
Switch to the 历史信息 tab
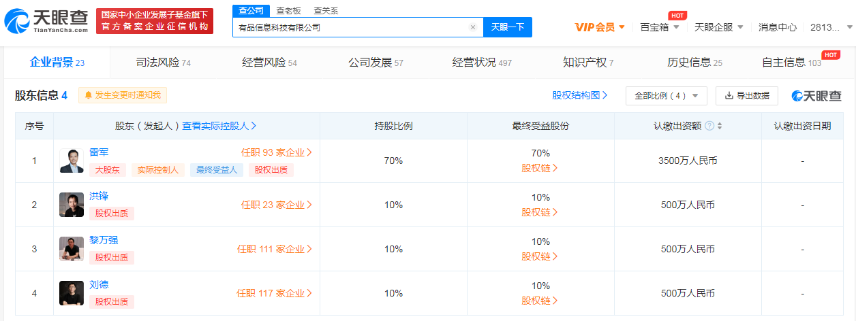pyautogui.click(x=694, y=63)
